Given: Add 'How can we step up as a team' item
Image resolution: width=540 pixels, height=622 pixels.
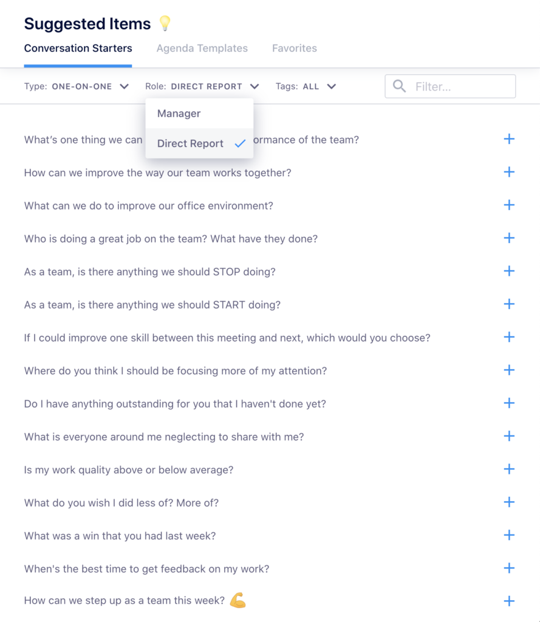Looking at the screenshot, I should coord(509,601).
